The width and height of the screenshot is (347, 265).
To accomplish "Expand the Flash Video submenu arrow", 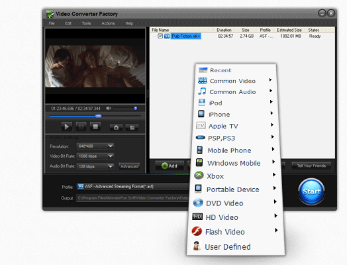I will coord(276,231).
